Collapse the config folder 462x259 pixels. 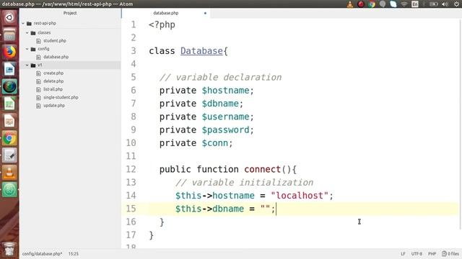[x=27, y=49]
